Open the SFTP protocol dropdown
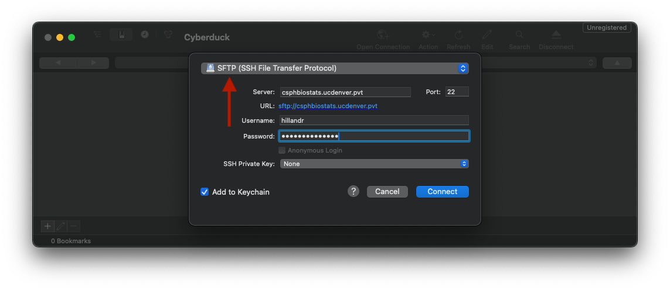670x290 pixels. point(335,68)
